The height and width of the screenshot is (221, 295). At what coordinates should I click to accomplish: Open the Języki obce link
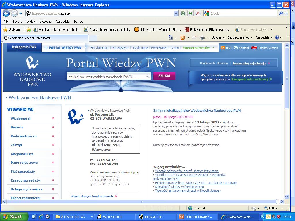click(x=140, y=48)
